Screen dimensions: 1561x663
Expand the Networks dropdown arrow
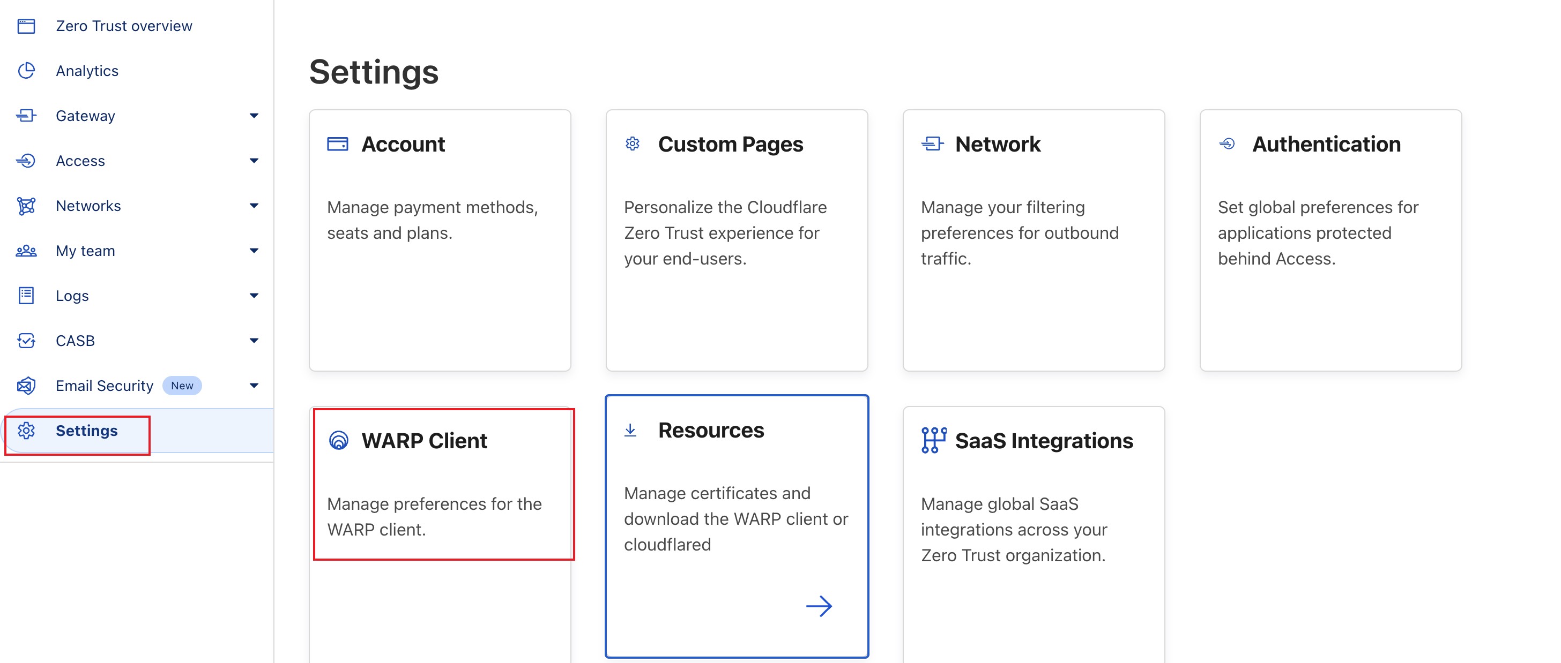coord(254,206)
